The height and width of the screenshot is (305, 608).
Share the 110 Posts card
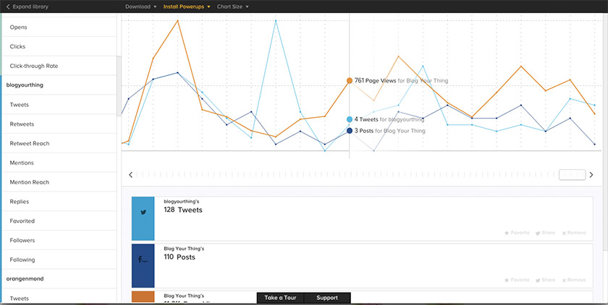click(x=545, y=280)
